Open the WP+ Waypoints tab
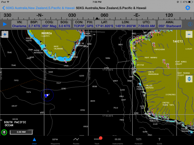The height and width of the screenshot is (145, 194). pos(55,141)
